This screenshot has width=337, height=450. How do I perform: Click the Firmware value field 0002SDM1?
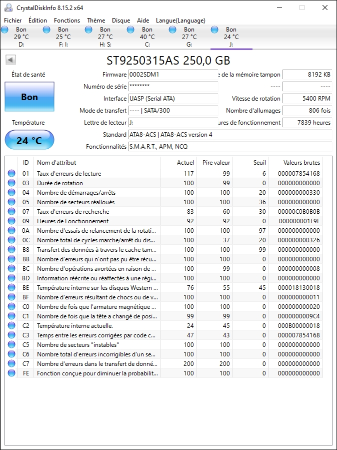pos(172,75)
